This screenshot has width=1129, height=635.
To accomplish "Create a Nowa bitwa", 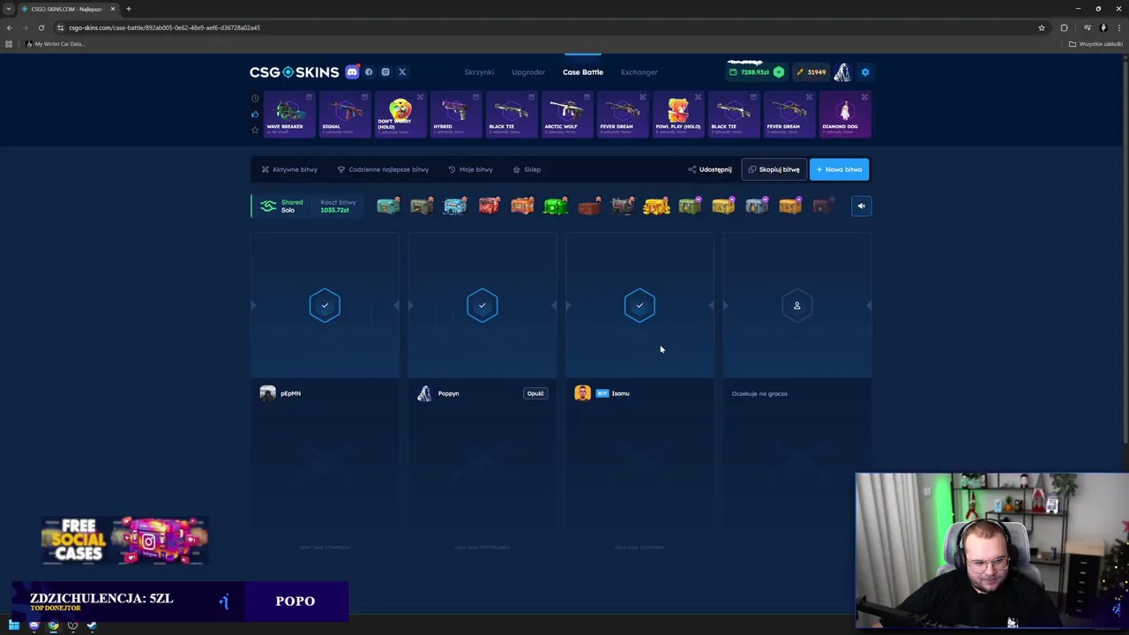I will click(839, 169).
